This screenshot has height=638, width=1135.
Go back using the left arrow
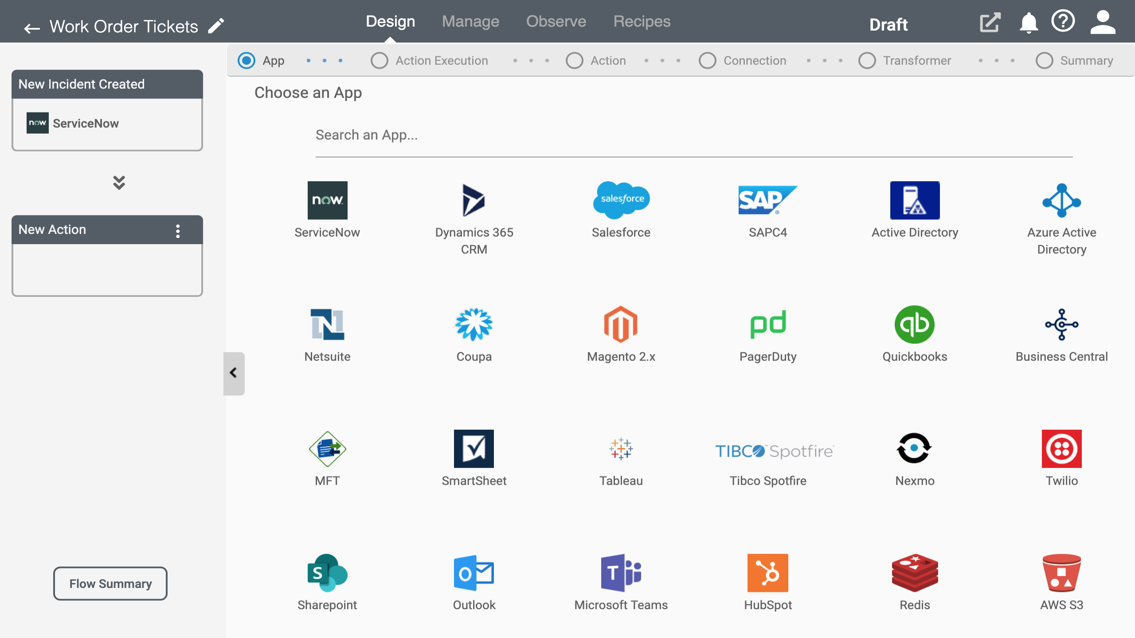click(x=32, y=29)
